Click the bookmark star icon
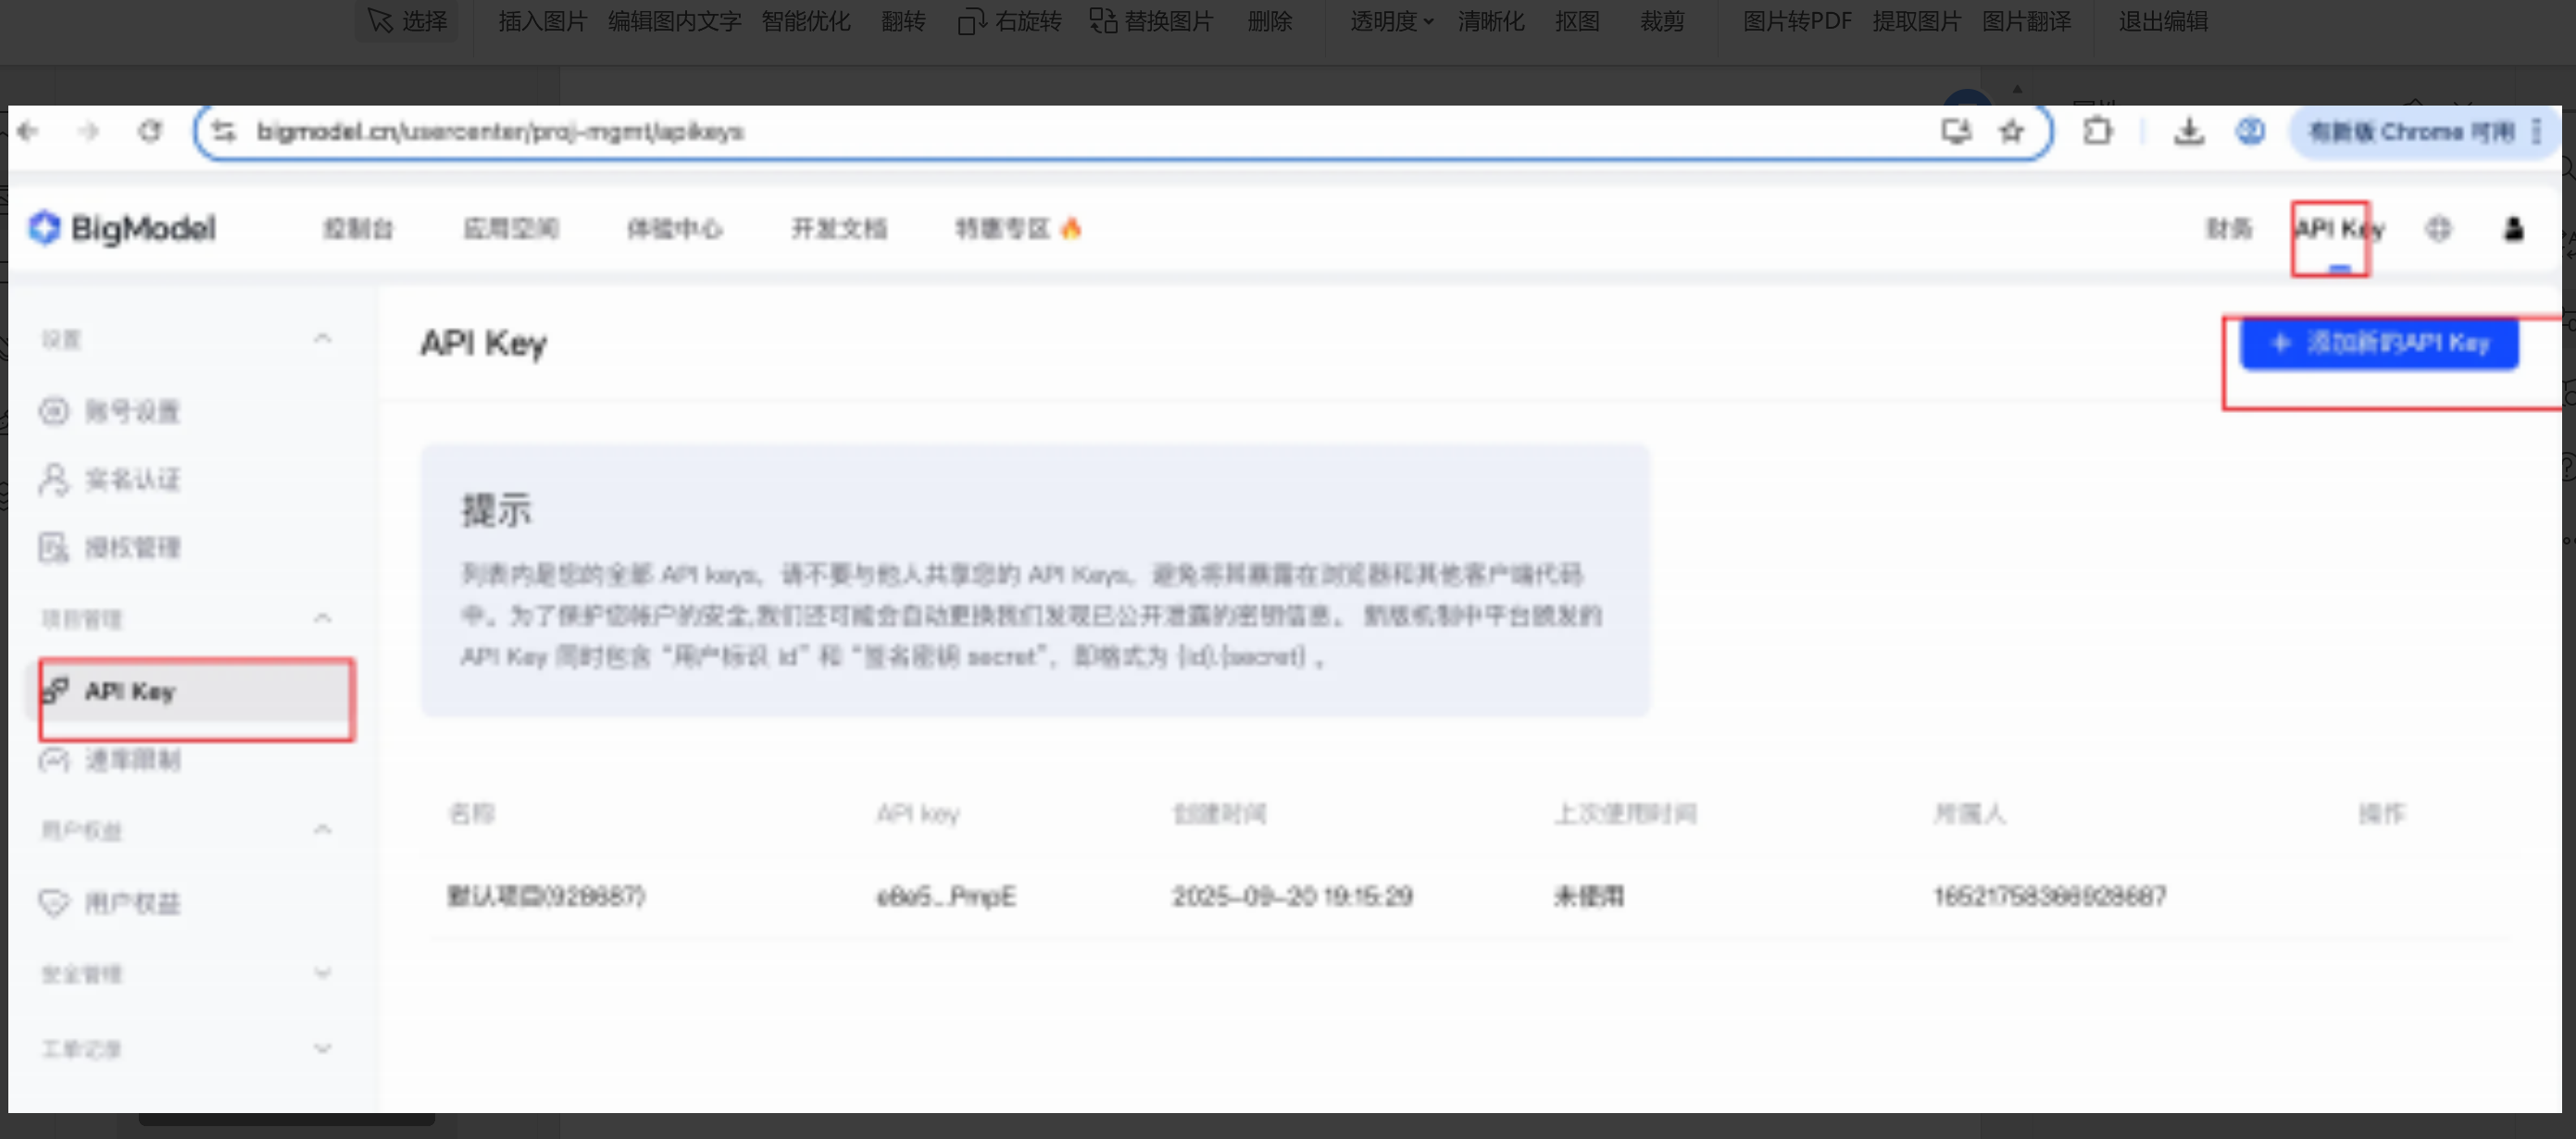 2011,131
